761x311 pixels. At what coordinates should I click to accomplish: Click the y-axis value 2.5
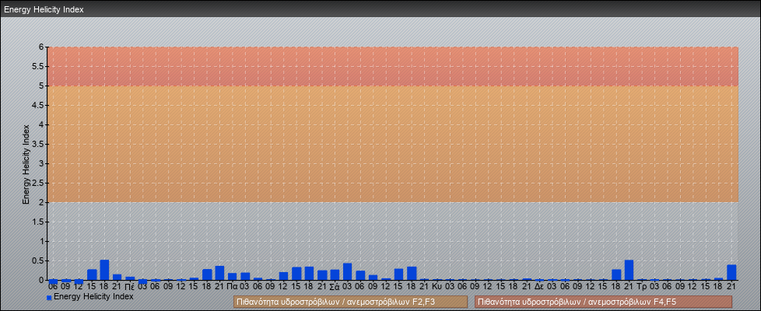38,183
